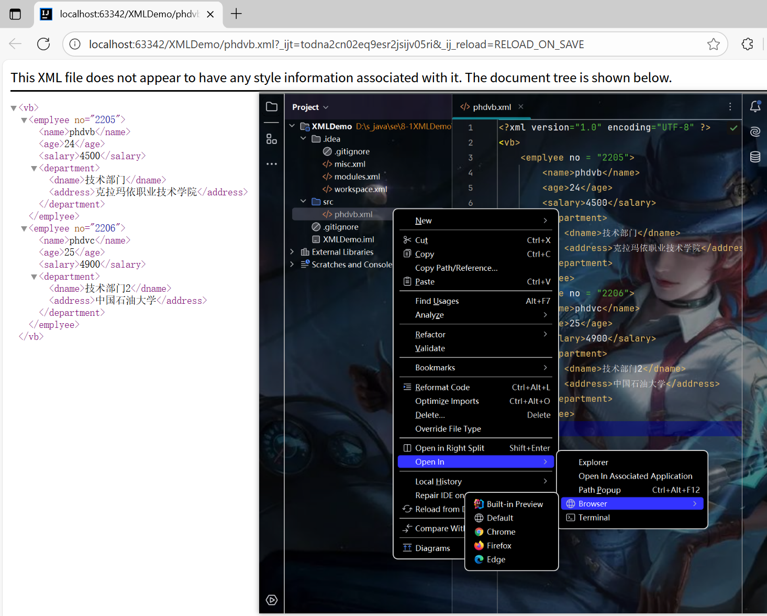
Task: Expand External Libraries node
Action: [x=292, y=251]
